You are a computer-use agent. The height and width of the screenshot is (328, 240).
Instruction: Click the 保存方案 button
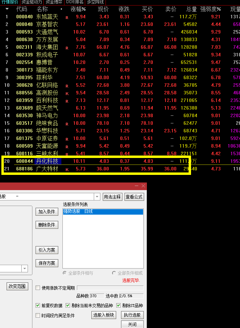pos(47,263)
